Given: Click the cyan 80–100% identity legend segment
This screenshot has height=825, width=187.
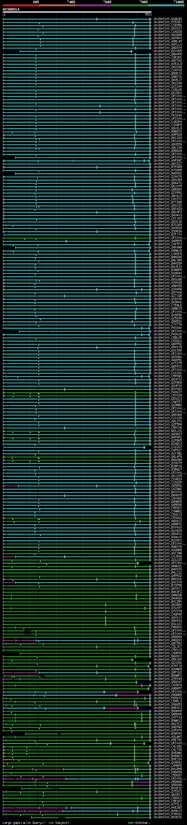Looking at the screenshot, I should (166, 5).
